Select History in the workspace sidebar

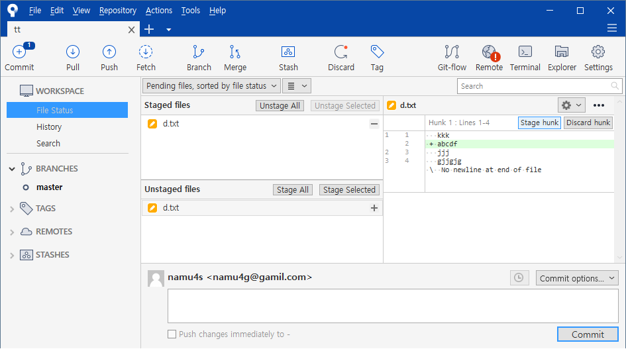(x=49, y=126)
